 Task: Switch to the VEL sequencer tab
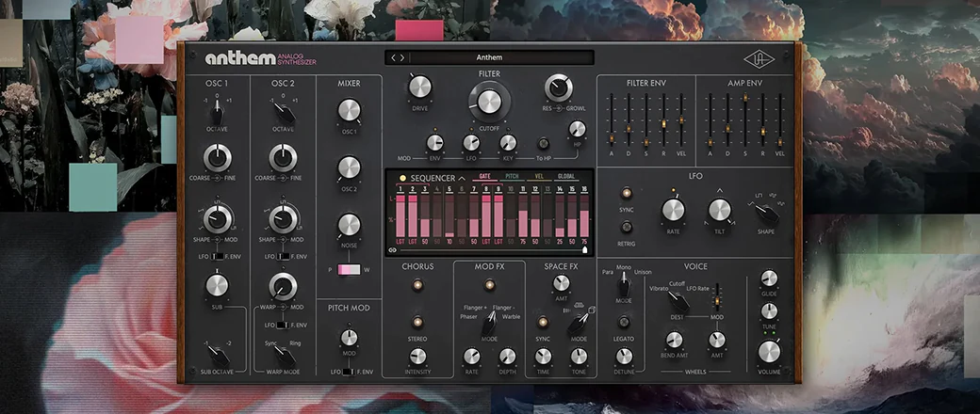(538, 177)
